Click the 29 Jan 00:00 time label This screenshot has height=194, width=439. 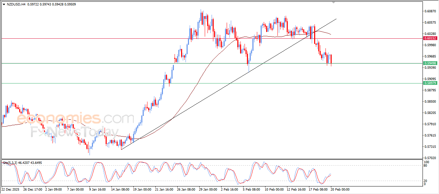(x=208, y=189)
